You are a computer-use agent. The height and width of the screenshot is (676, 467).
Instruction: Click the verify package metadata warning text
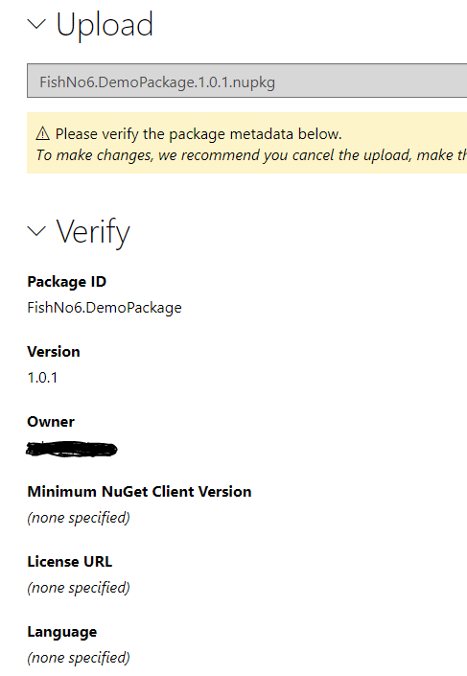pyautogui.click(x=198, y=134)
